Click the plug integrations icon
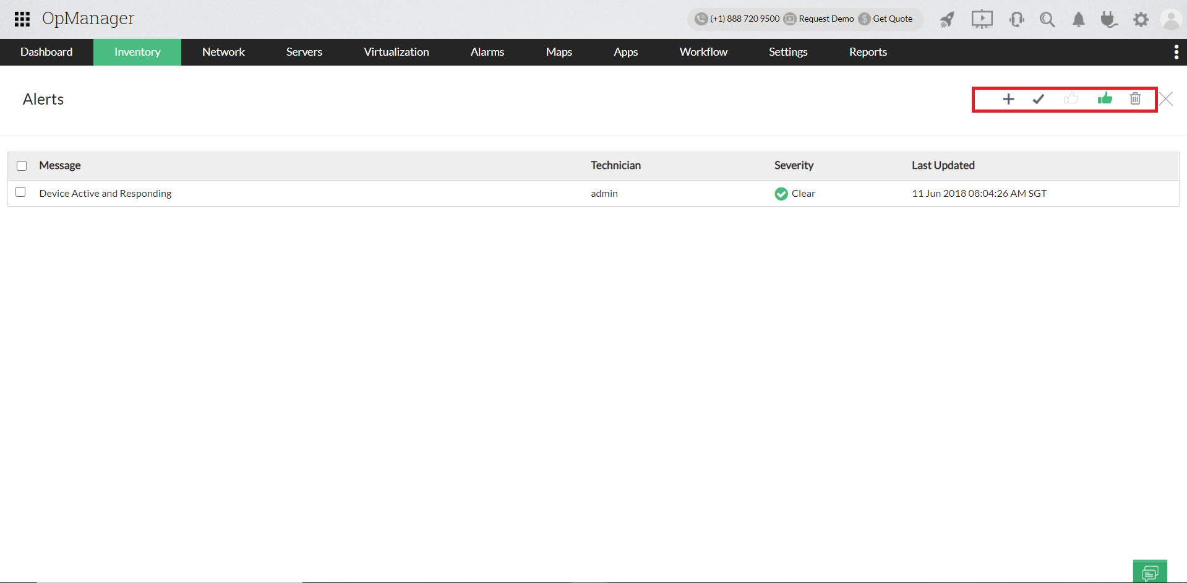Viewport: 1187px width, 583px height. click(1109, 20)
